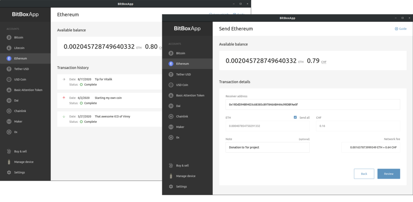Click Ethereum icon in back window sidebar
The height and width of the screenshot is (202, 413).
(9, 59)
